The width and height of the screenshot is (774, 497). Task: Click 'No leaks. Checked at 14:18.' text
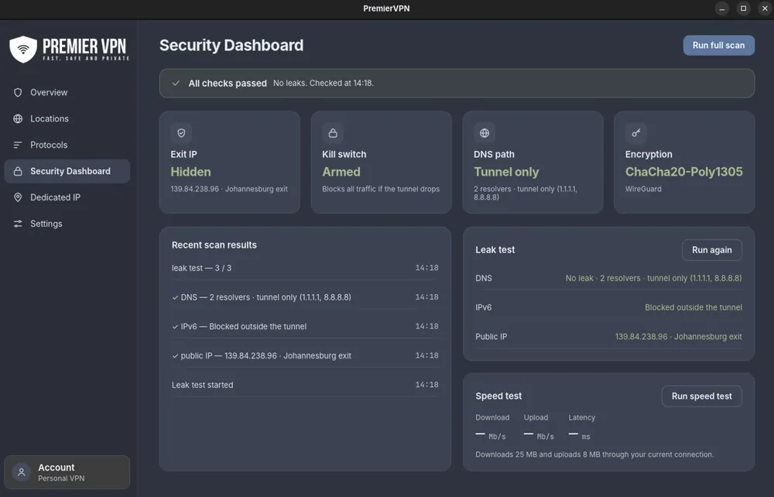click(x=324, y=83)
